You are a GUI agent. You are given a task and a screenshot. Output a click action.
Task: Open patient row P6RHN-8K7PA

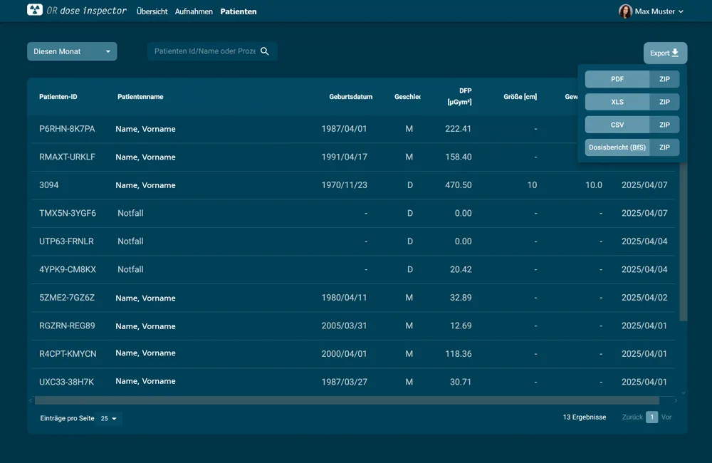click(67, 129)
